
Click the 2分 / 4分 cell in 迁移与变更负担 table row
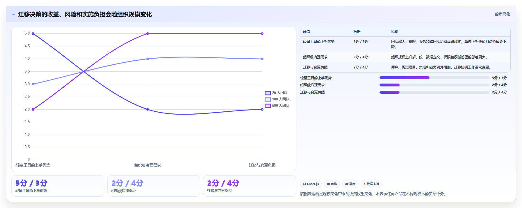(361, 67)
